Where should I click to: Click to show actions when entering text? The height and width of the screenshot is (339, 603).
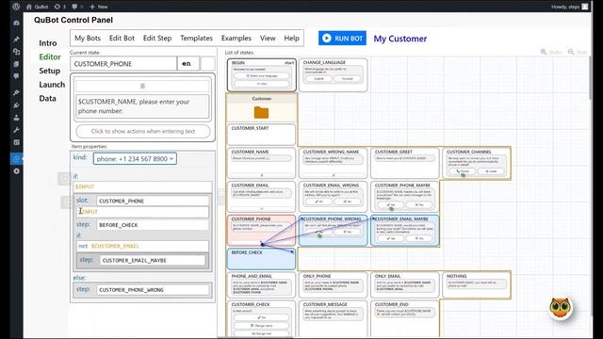142,132
